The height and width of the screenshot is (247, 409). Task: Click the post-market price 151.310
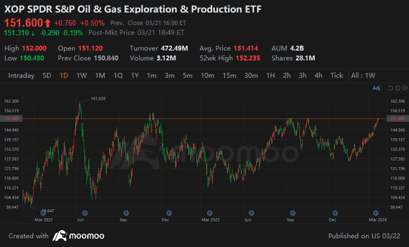(x=16, y=33)
